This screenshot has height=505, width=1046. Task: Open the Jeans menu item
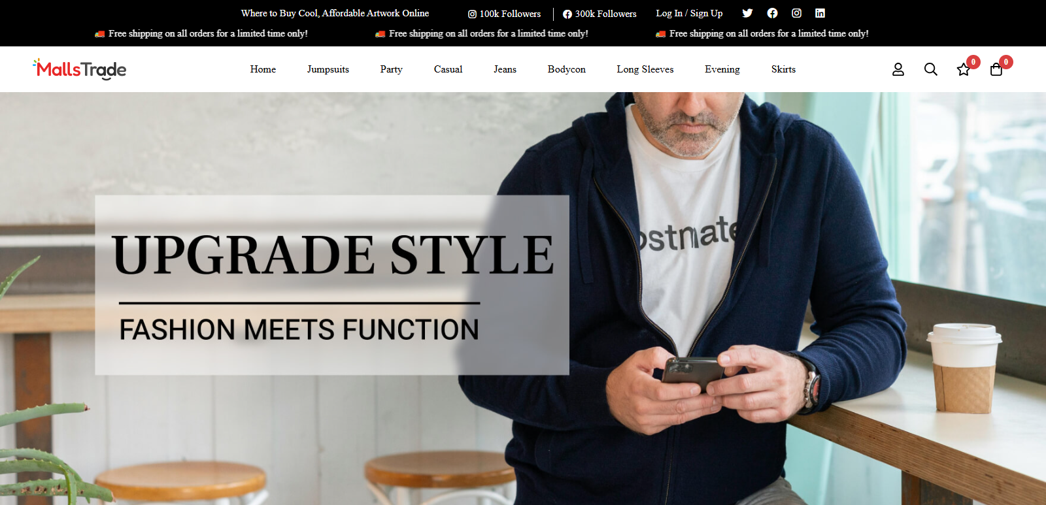tap(505, 69)
